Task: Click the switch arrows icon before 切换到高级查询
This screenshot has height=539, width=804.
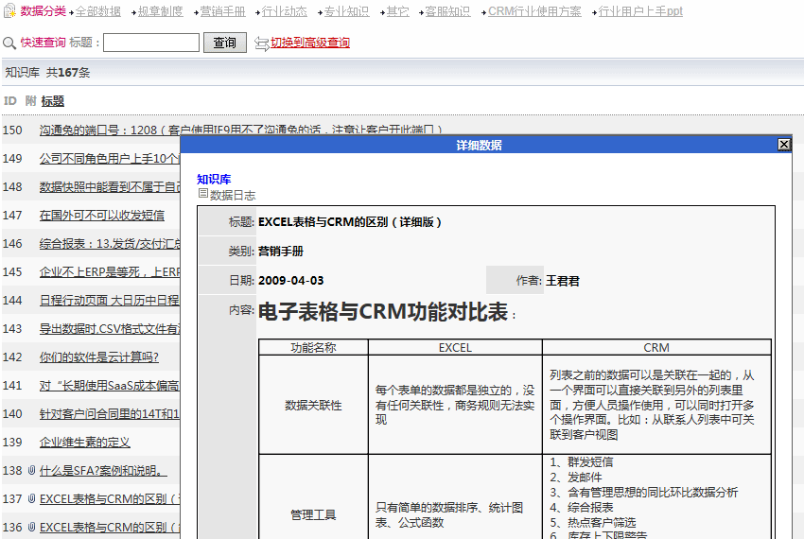Action: (261, 44)
